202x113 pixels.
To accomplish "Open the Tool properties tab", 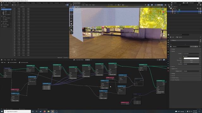I will [x=168, y=37].
